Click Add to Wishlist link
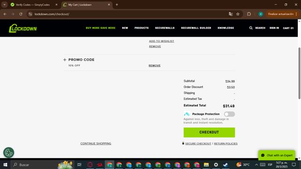This screenshot has height=169, width=301. pyautogui.click(x=161, y=41)
